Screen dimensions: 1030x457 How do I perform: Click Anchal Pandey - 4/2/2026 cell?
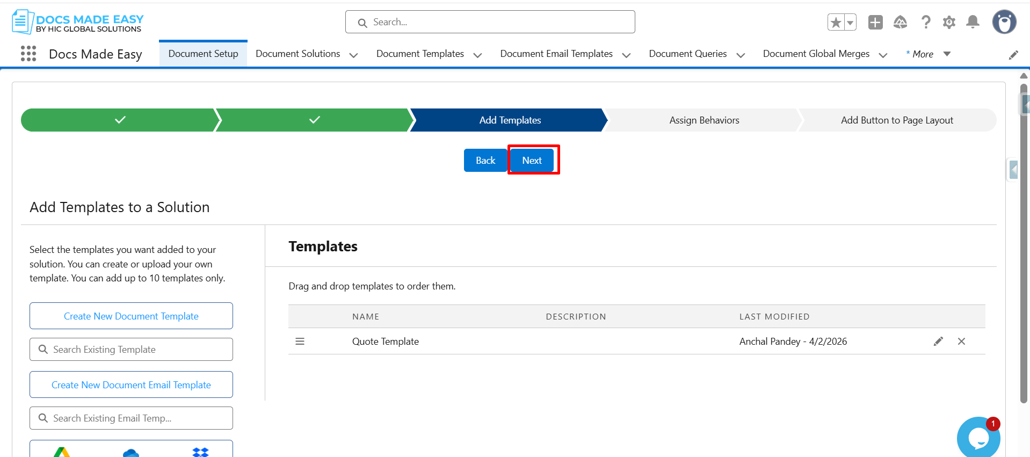tap(793, 342)
